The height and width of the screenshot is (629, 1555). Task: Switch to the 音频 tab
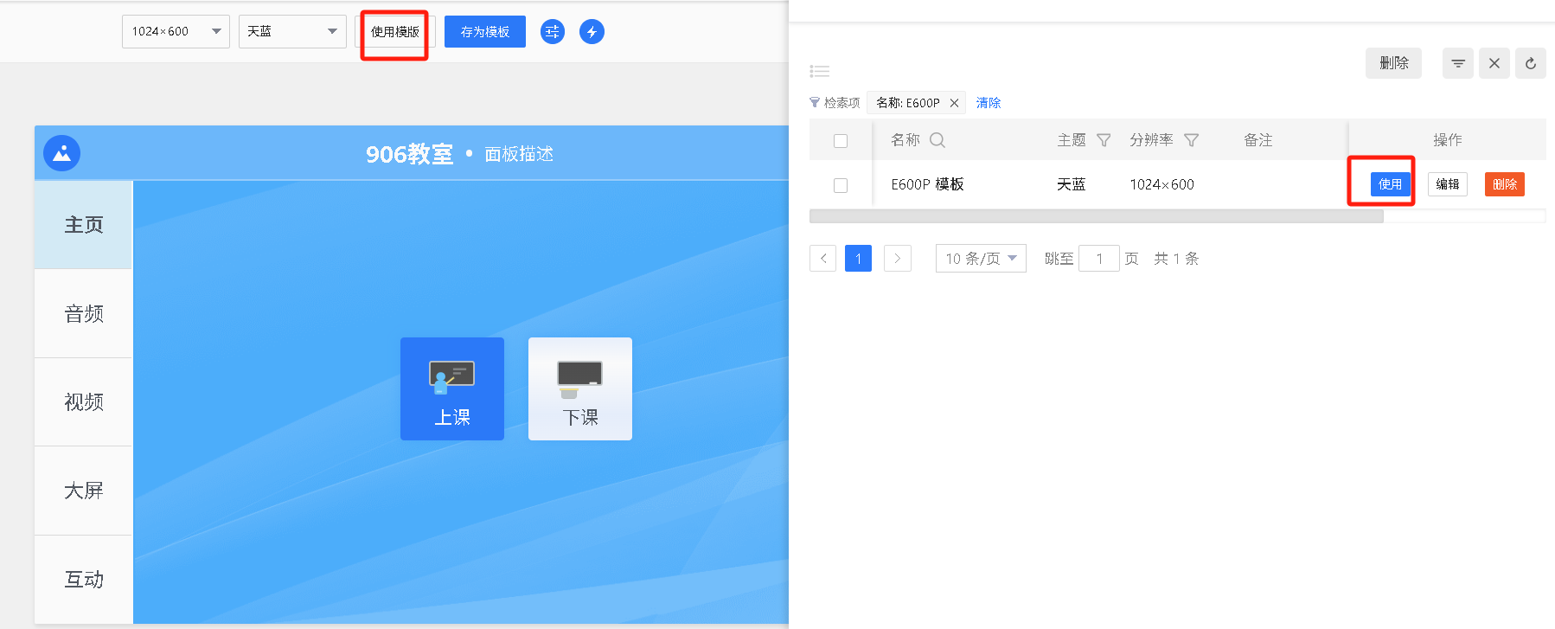[84, 314]
